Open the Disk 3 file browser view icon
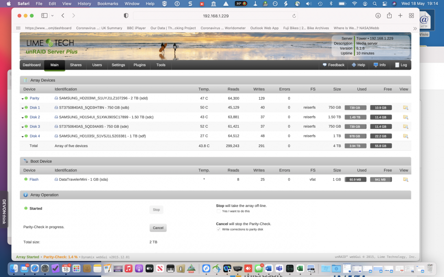Image resolution: width=444 pixels, height=277 pixels. coord(405,127)
